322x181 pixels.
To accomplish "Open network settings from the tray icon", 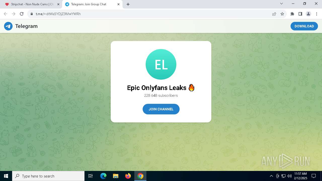I will [x=284, y=176].
